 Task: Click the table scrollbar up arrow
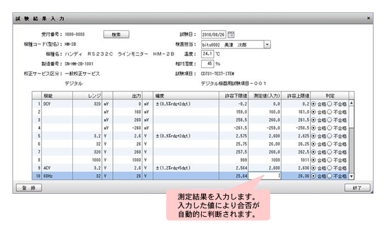[352, 103]
